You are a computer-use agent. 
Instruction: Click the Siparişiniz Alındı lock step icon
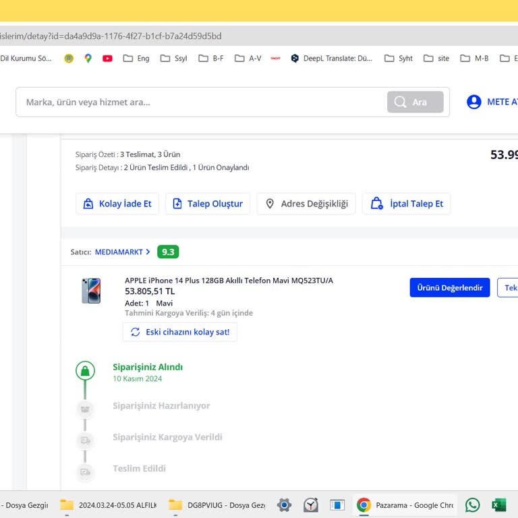[x=85, y=371]
